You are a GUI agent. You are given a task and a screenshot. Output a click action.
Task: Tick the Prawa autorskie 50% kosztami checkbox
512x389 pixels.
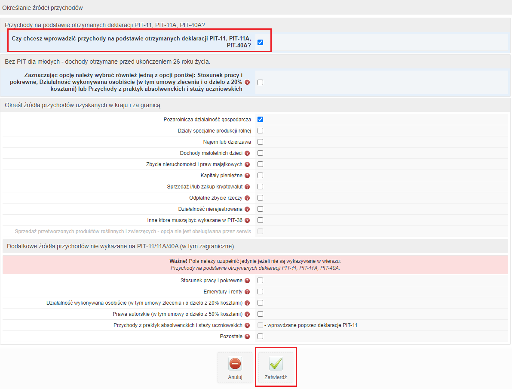click(x=260, y=314)
